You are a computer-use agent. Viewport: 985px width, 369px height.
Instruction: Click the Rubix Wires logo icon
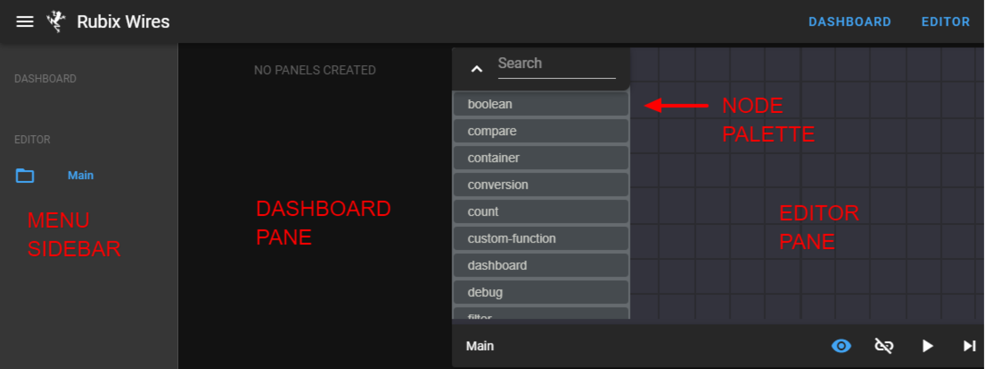(x=55, y=21)
